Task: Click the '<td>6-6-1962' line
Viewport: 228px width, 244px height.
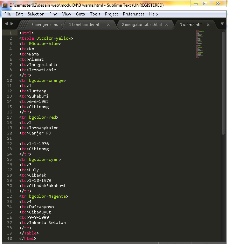Action: pyautogui.click(x=34, y=101)
